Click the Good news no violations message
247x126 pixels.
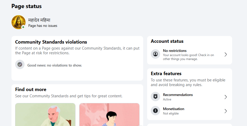(55, 65)
